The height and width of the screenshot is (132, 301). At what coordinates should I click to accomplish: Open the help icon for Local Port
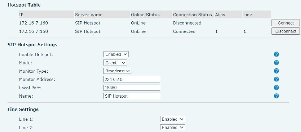coord(276,88)
